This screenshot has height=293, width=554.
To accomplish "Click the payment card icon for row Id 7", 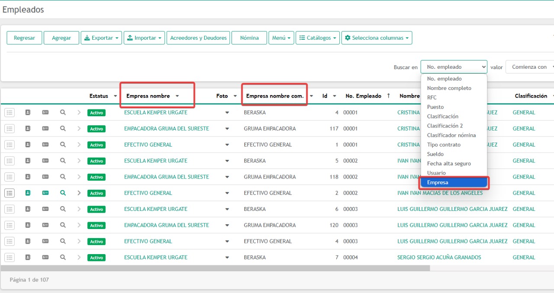I will tap(45, 257).
